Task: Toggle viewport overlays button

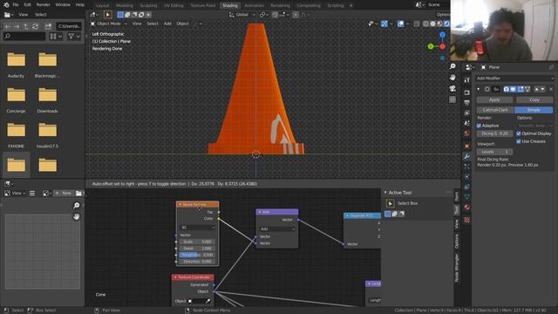Action: (x=401, y=24)
